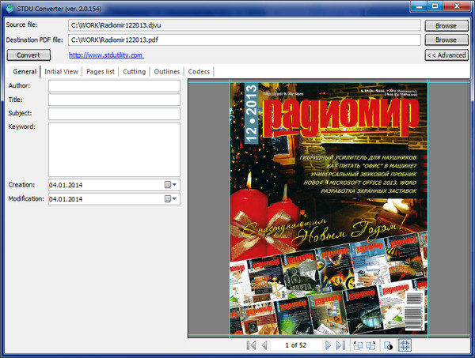This screenshot has height=358, width=475.
Task: Click the page contrast/invert icon
Action: pyautogui.click(x=388, y=346)
